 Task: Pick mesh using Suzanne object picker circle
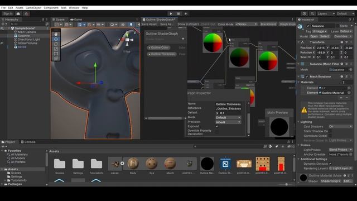tap(351, 70)
